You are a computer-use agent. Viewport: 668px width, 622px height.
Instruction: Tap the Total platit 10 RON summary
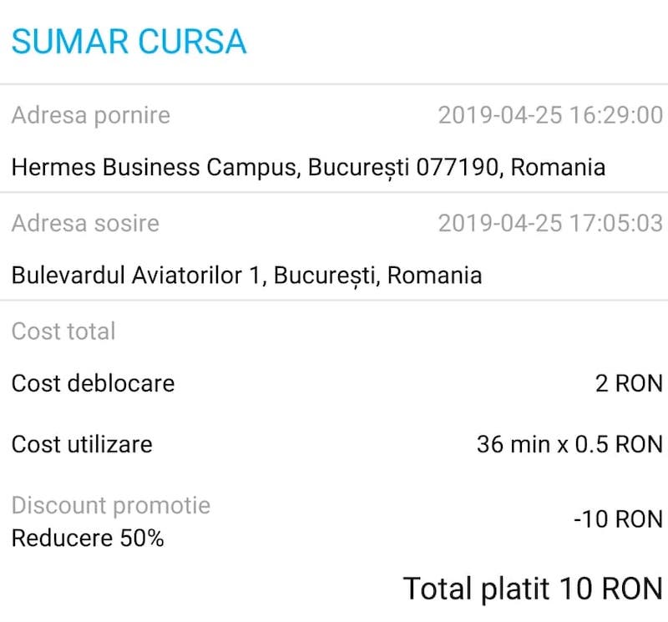(533, 588)
